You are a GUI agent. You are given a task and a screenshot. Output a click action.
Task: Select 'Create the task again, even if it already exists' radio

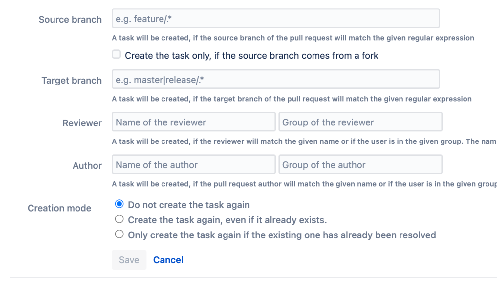point(119,219)
